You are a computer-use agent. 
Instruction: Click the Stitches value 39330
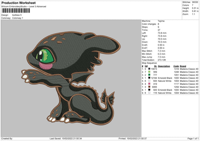[195, 2]
